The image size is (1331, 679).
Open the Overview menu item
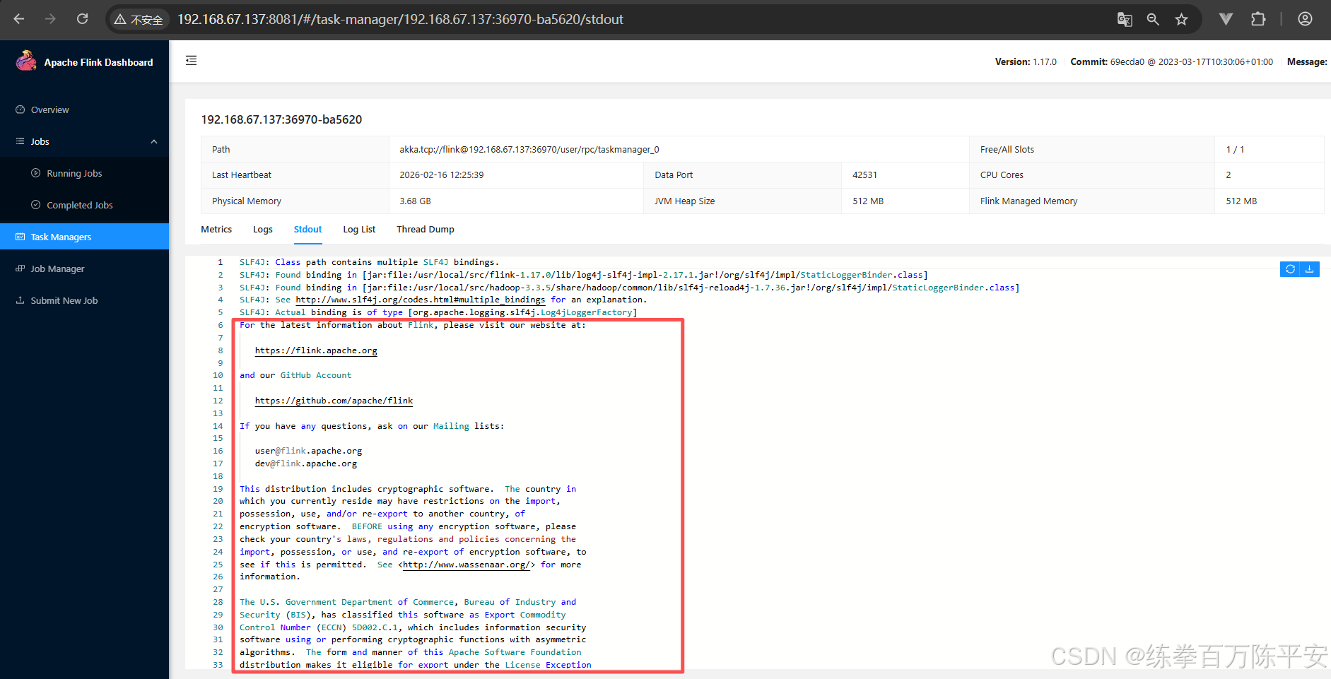pyautogui.click(x=84, y=110)
